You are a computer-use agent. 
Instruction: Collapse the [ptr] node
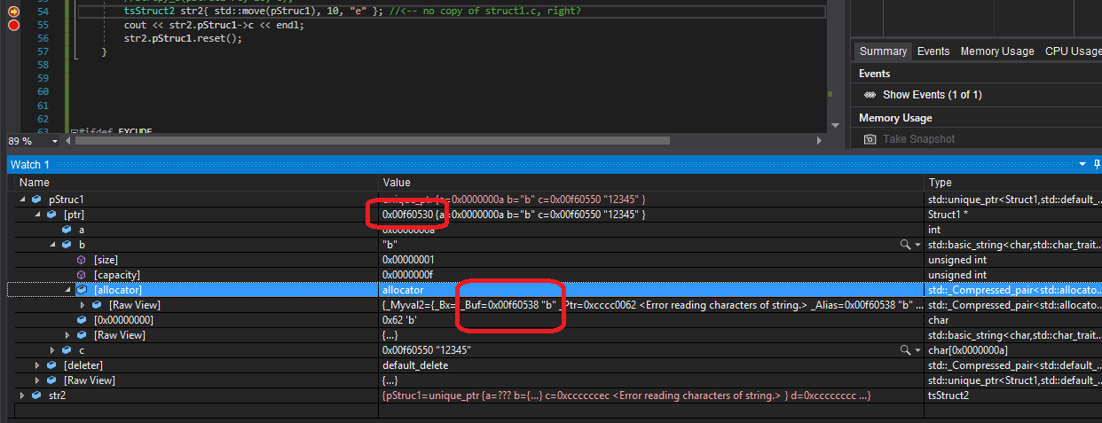37,215
